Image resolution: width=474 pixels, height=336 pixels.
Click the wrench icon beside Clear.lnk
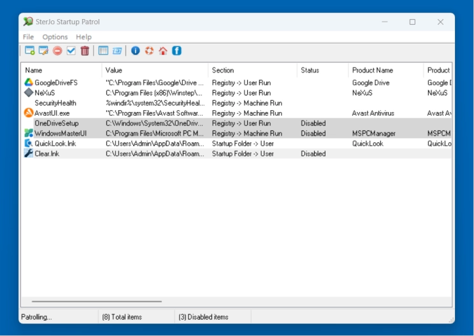click(29, 153)
